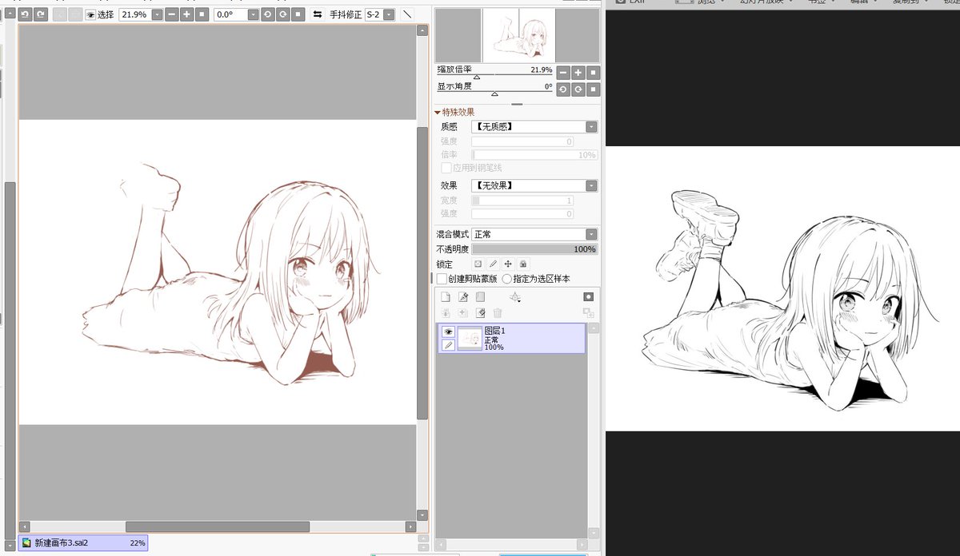The image size is (960, 556).
Task: Create a new linework pen layer
Action: coord(463,297)
